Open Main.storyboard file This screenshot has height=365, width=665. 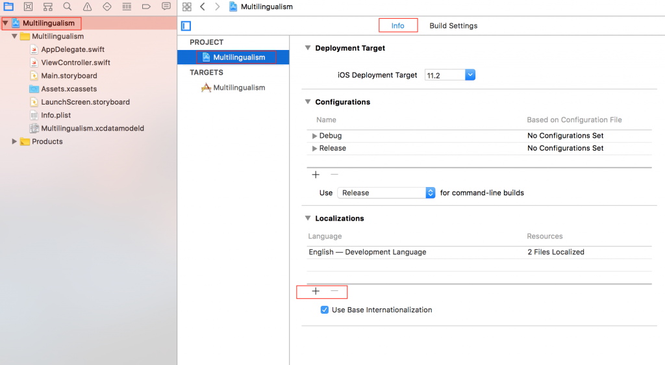(x=69, y=75)
